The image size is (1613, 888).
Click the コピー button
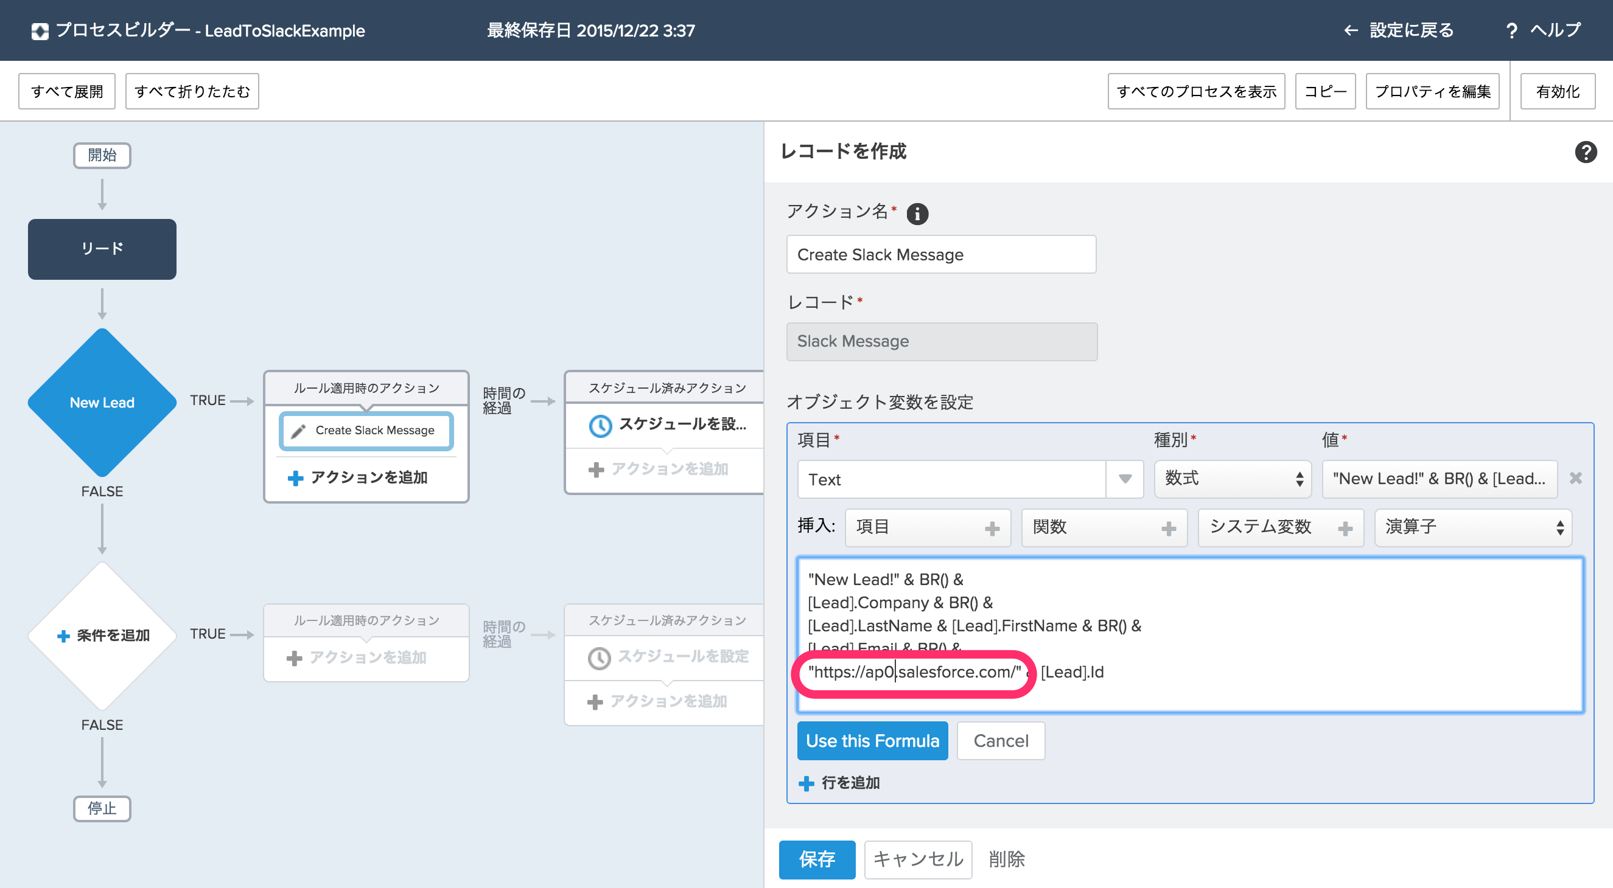[1325, 91]
